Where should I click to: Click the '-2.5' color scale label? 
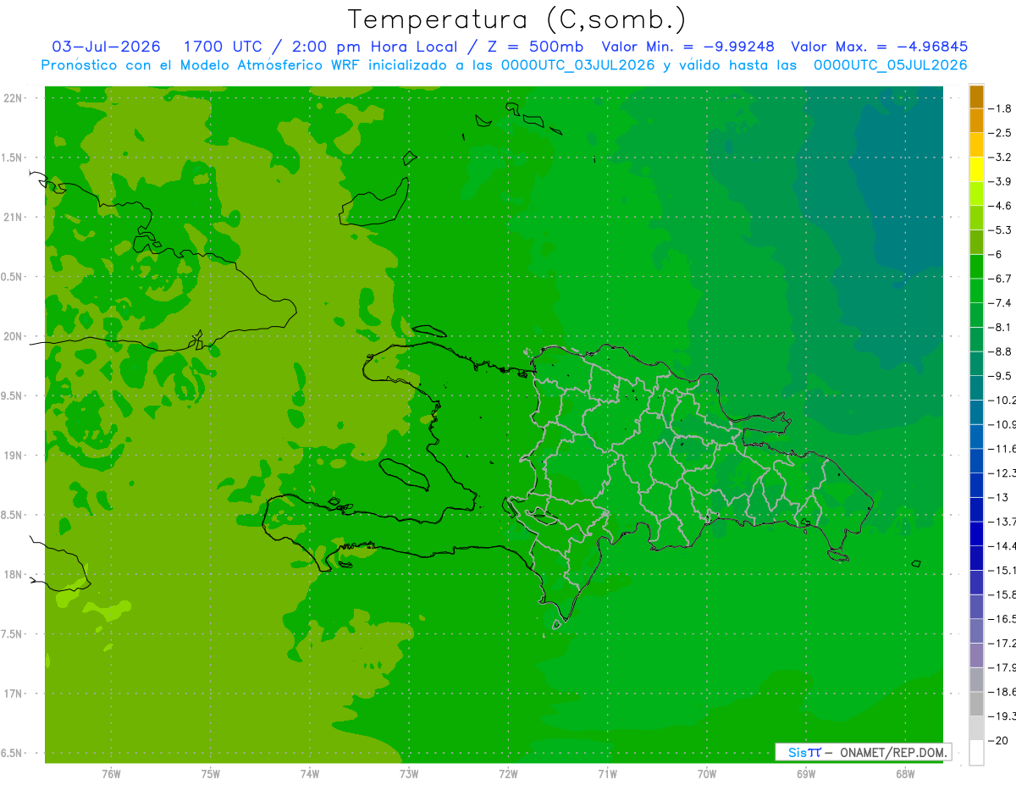tap(1001, 133)
